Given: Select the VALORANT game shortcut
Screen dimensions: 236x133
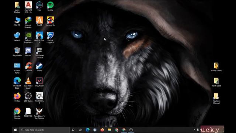Looking at the screenshot, I should pos(39,82).
